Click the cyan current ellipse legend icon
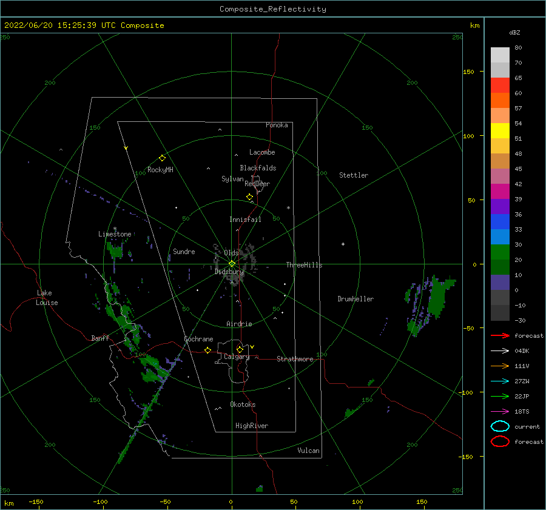 tap(500, 426)
